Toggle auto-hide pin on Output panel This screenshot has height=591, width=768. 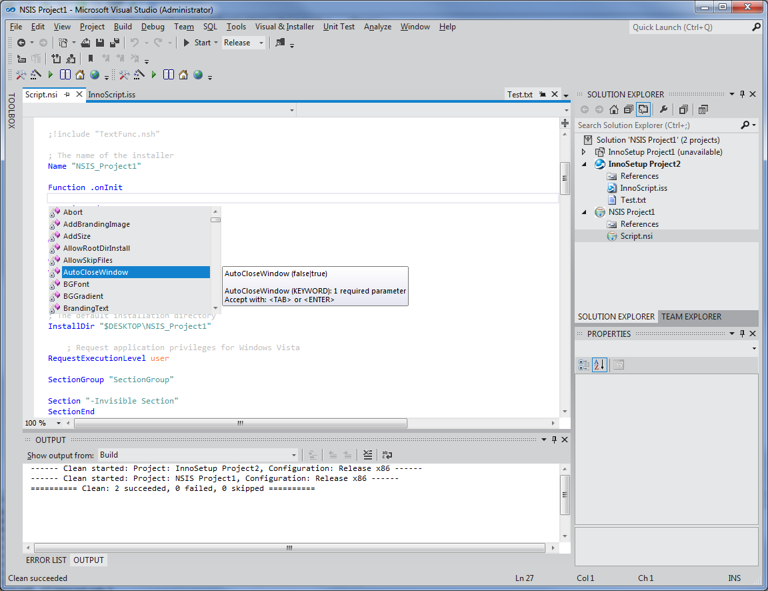554,440
